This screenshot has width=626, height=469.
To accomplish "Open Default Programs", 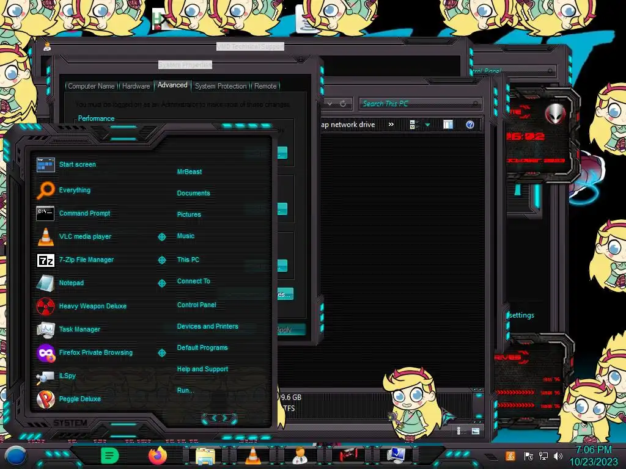I will point(202,347).
